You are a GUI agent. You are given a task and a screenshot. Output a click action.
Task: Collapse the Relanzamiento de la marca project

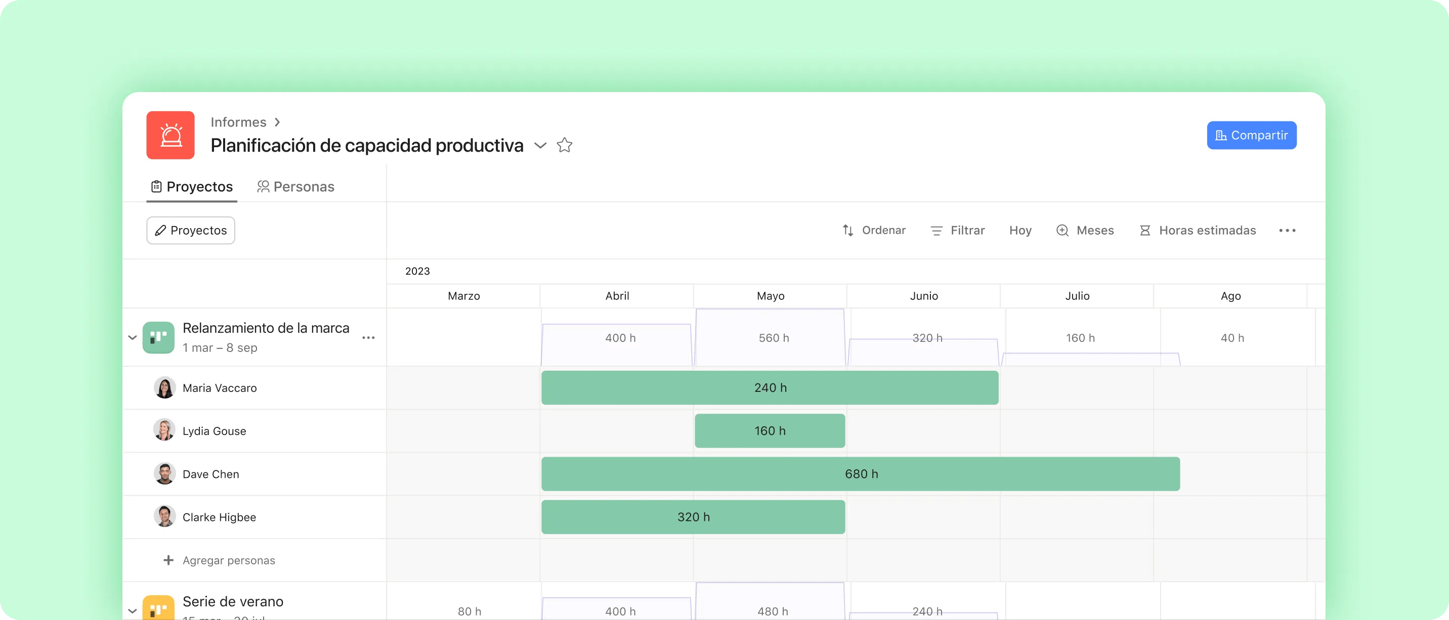pyautogui.click(x=132, y=338)
